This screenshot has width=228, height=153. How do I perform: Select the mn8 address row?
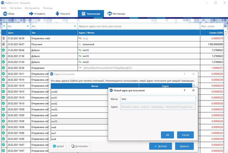[79, 139]
